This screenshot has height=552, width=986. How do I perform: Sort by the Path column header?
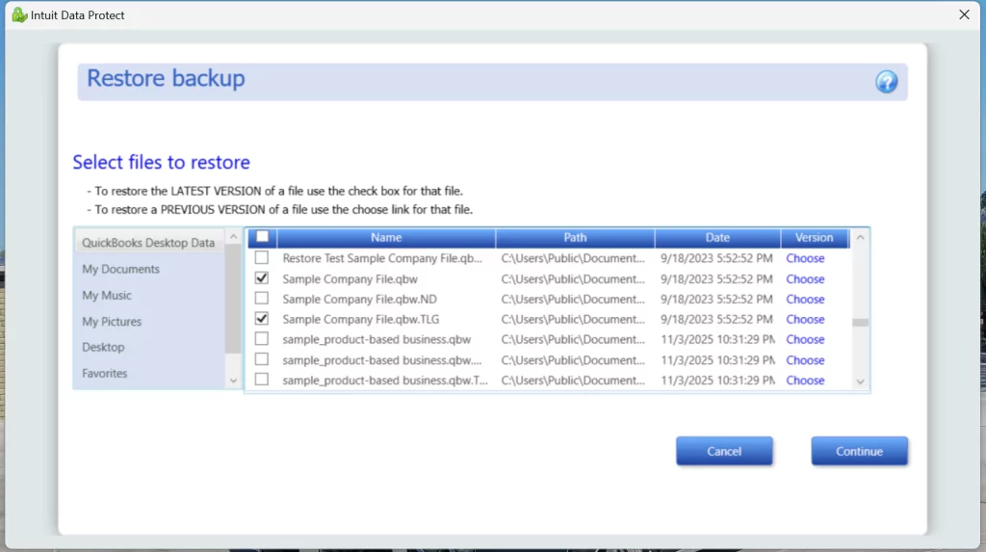(575, 237)
